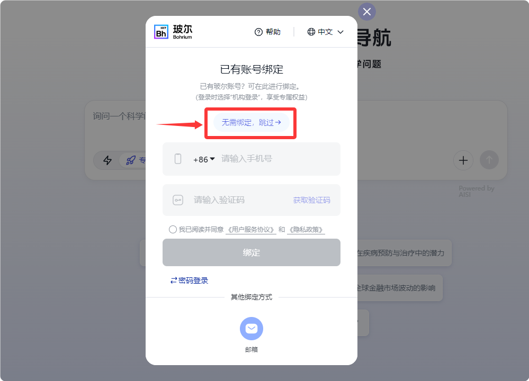Click the lightning bolt icon in the query box
Screen dimensions: 529x381
107,160
